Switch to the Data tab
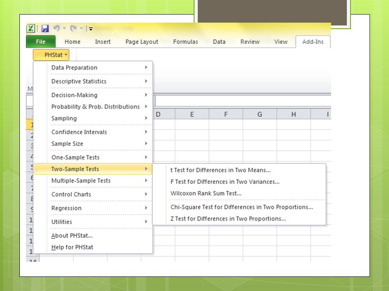 coord(219,42)
